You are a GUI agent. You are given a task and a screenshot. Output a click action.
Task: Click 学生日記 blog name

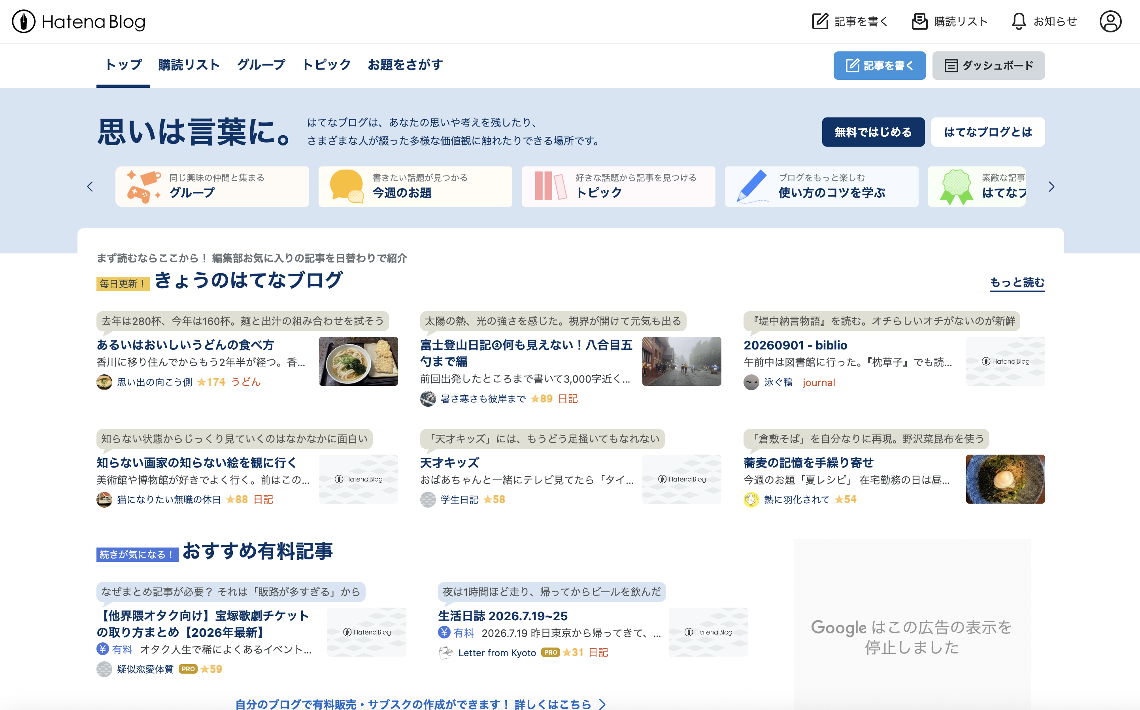pyautogui.click(x=459, y=500)
